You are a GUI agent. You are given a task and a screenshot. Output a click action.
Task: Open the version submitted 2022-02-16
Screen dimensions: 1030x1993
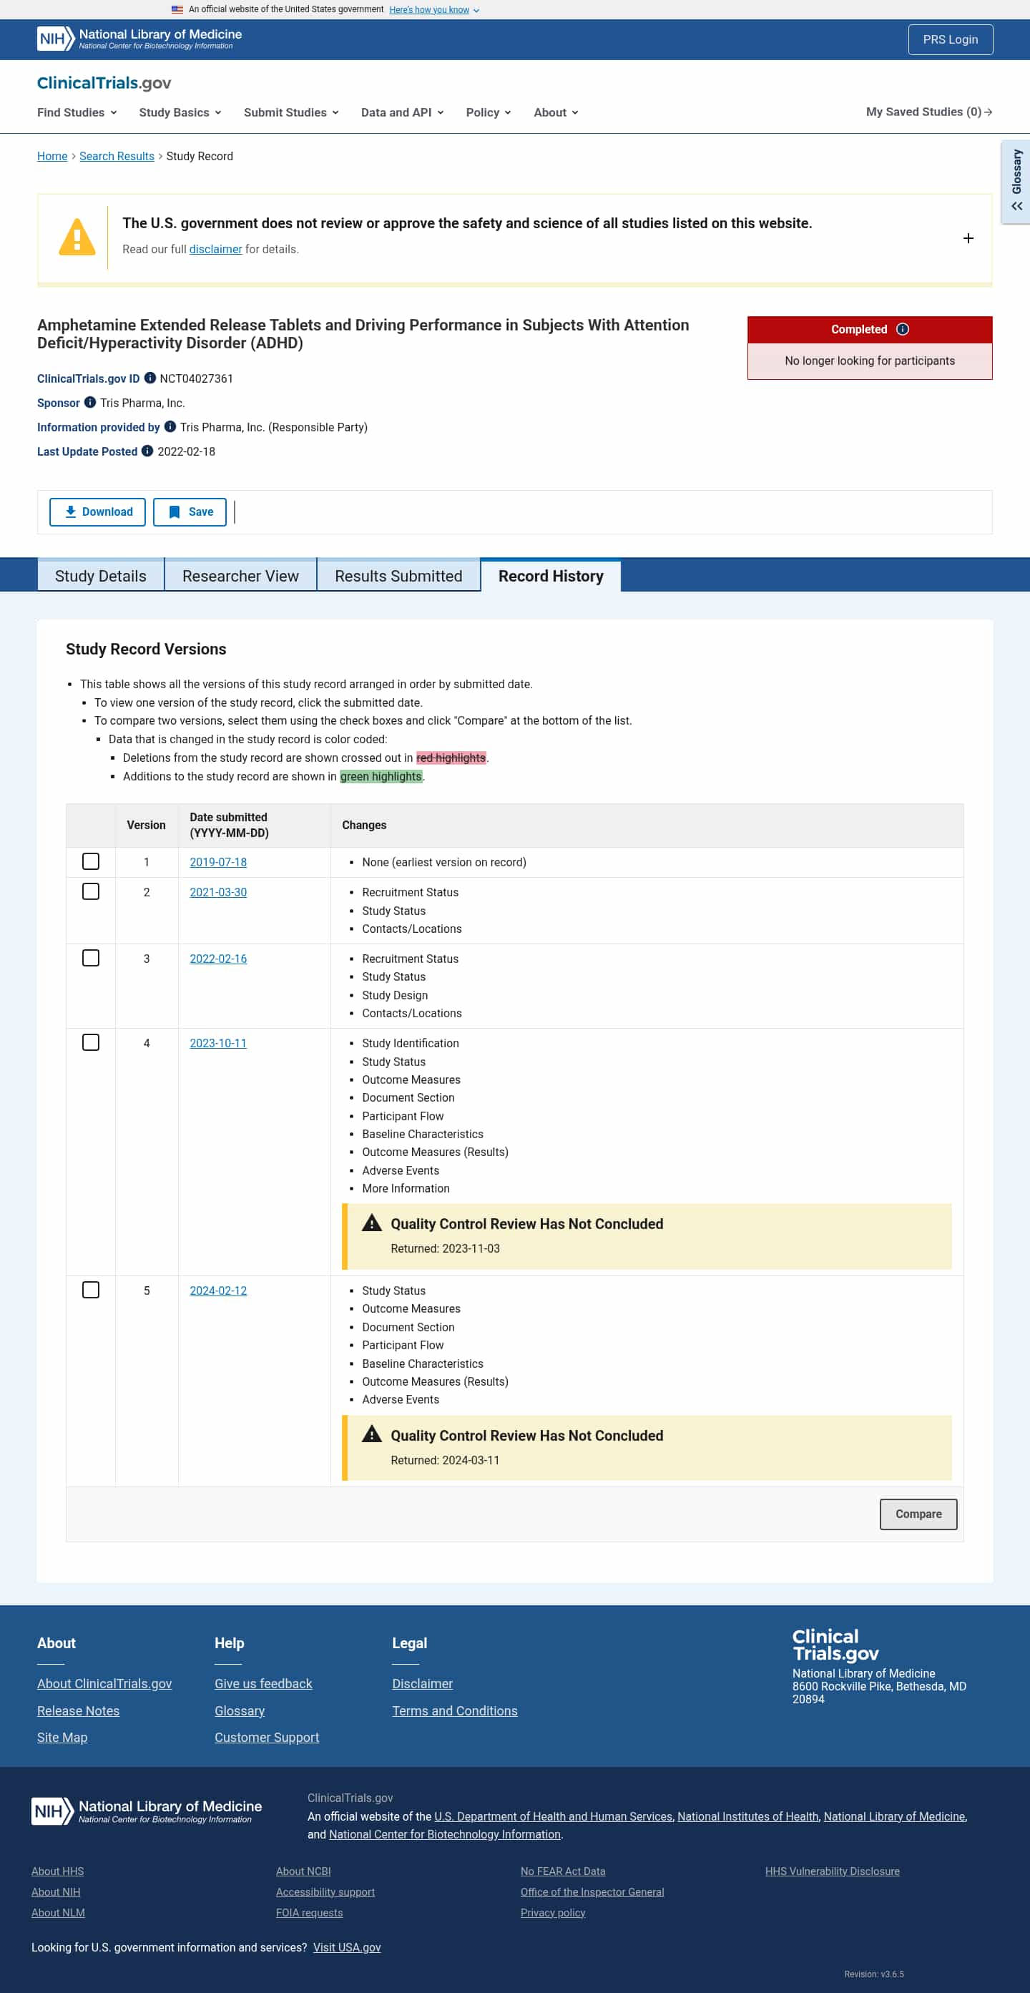tap(218, 959)
